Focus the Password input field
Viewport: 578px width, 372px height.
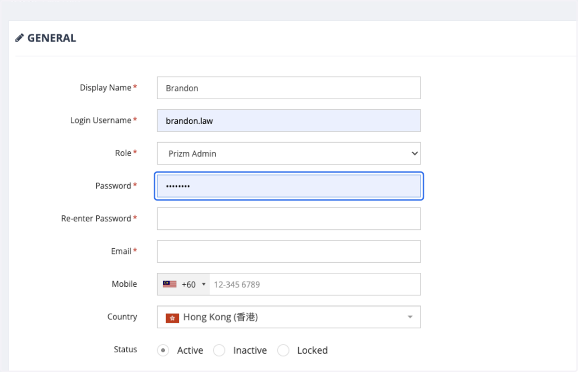(289, 186)
